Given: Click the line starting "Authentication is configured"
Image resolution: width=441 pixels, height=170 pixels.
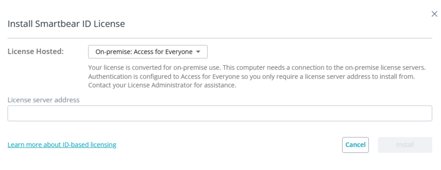Looking at the screenshot, I should [x=251, y=76].
